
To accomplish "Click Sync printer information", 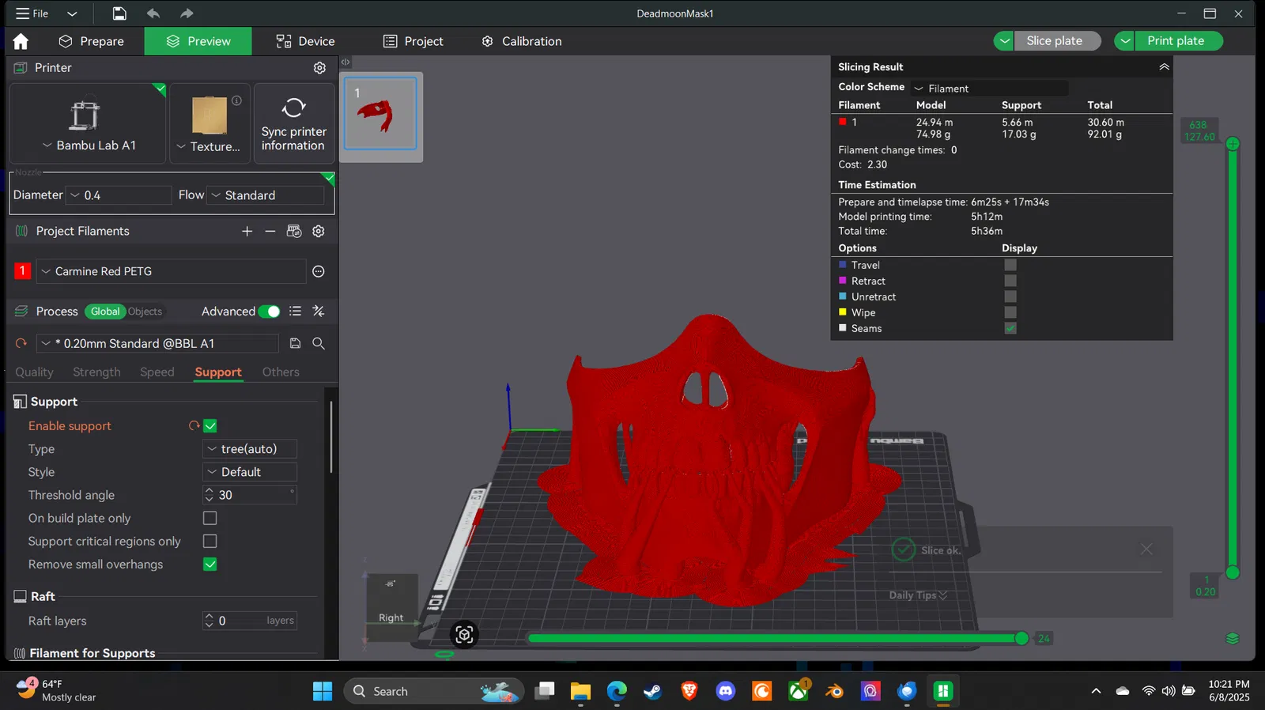I will pyautogui.click(x=293, y=123).
